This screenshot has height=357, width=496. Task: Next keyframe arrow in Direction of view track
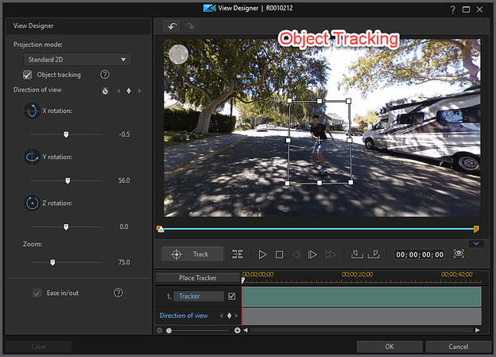point(236,316)
